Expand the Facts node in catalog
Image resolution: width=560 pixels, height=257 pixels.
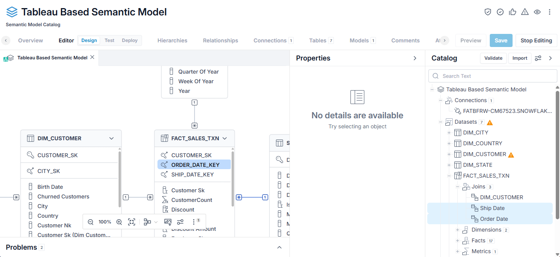tap(457, 240)
